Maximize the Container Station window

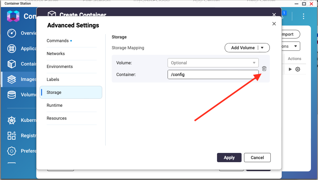coord(304,4)
